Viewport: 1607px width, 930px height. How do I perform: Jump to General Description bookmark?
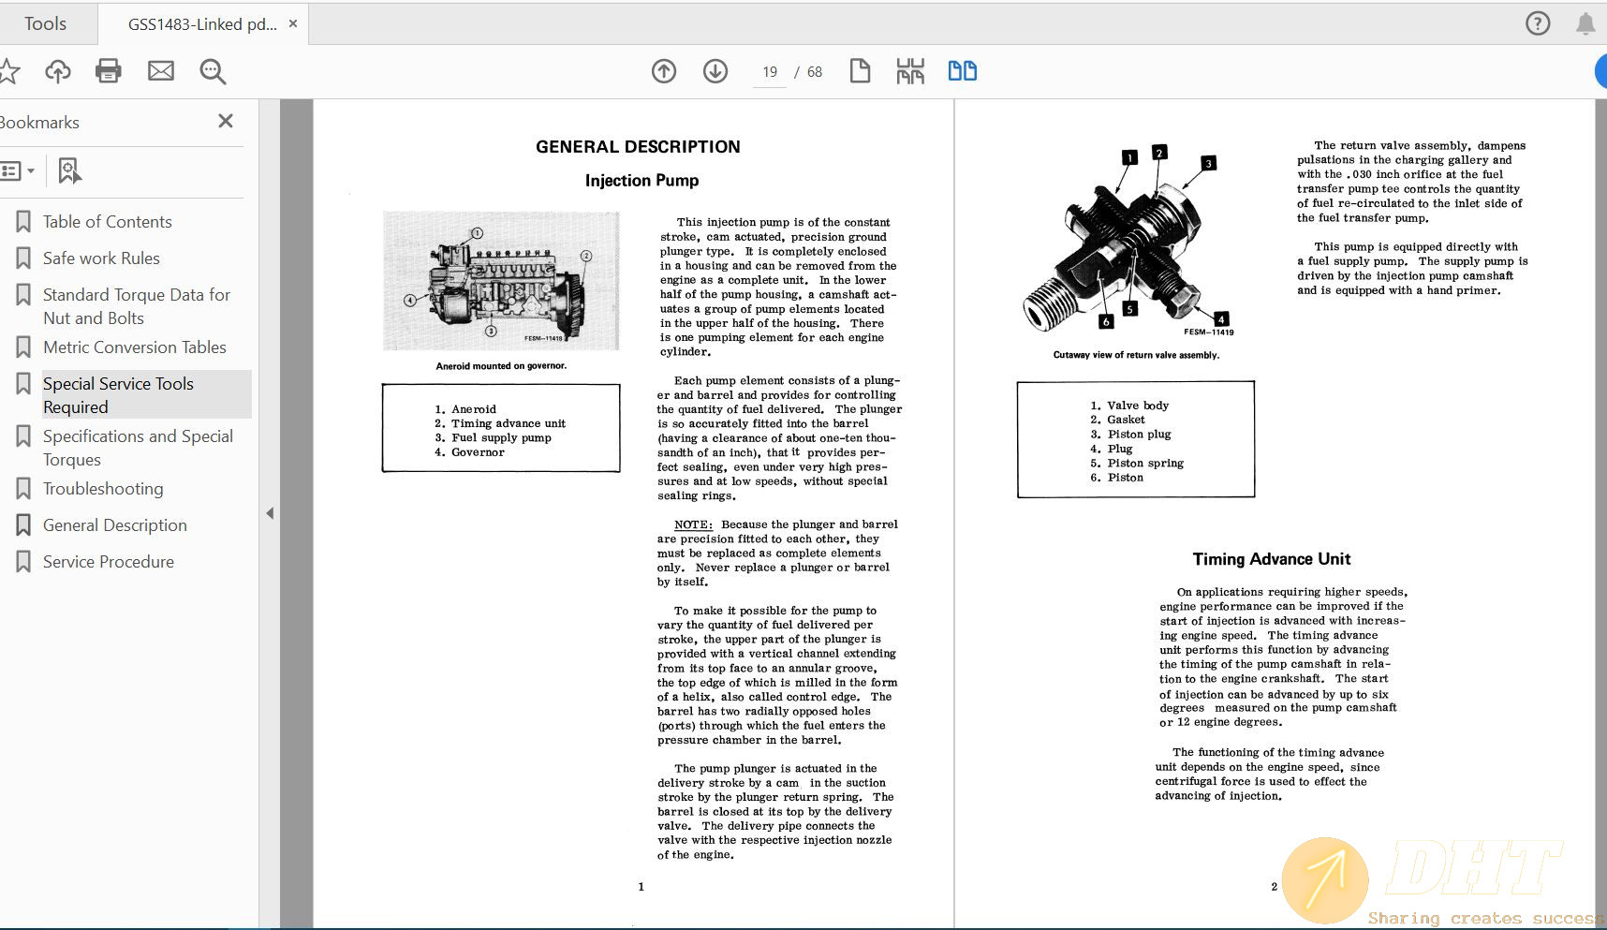115,525
